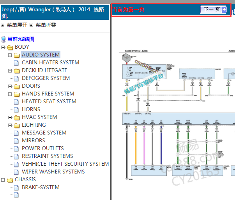Click the HORNS page icon

(x=16, y=110)
